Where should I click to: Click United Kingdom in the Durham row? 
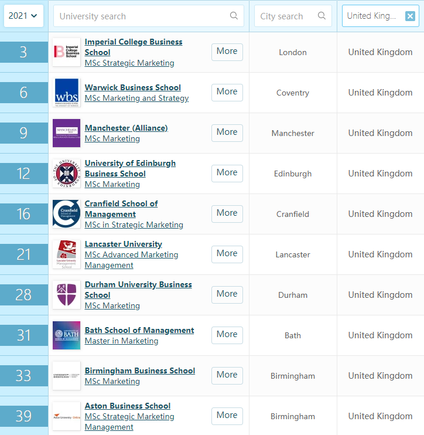tap(380, 295)
